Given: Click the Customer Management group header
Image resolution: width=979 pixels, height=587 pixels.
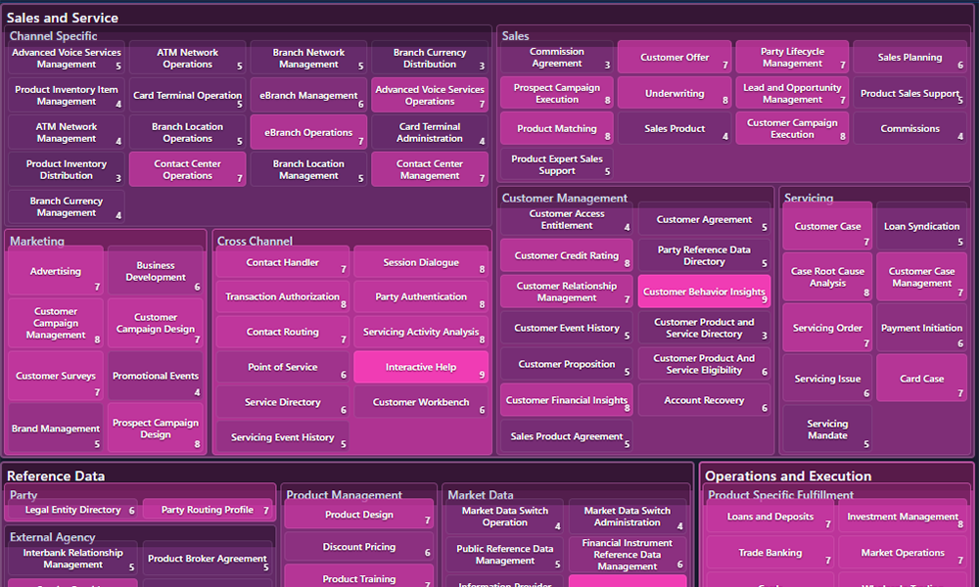Looking at the screenshot, I should (563, 198).
